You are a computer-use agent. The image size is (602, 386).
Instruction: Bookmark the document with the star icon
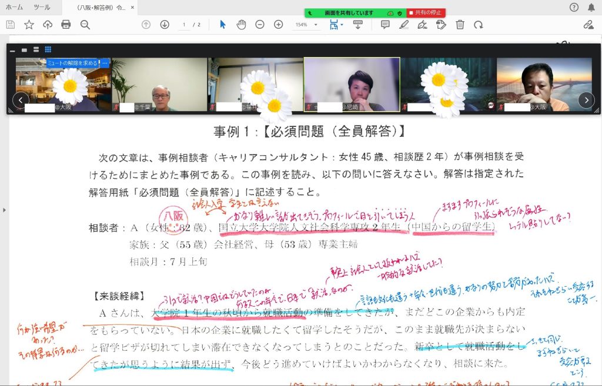(x=29, y=25)
